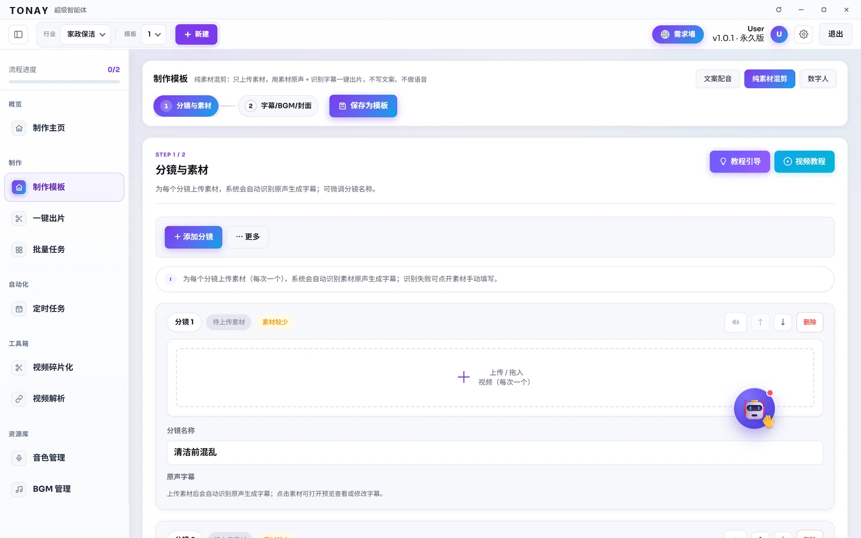
Task: Click the info icon in hint banner
Action: 171,279
